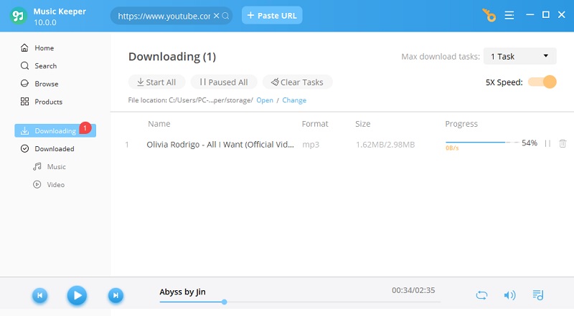Click the mp3 format cell

tap(311, 145)
